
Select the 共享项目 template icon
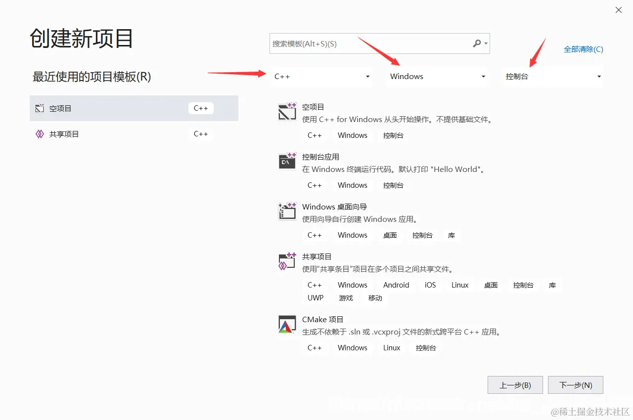(287, 261)
